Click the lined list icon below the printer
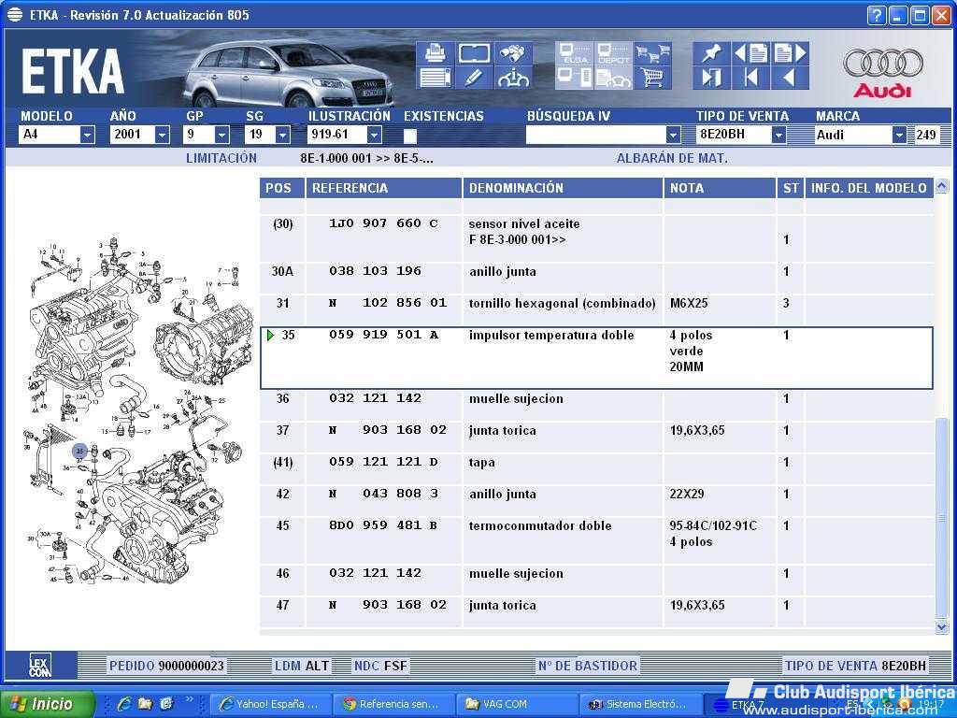Viewport: 957px width, 718px height. point(435,79)
